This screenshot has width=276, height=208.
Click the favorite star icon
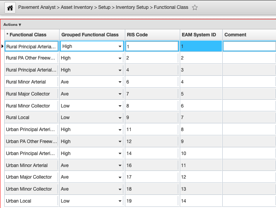coord(195,7)
